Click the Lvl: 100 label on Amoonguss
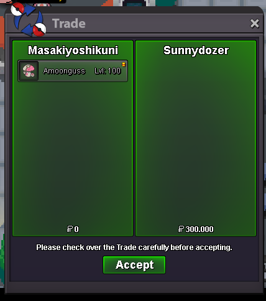Image resolution: width=266 pixels, height=301 pixels. [x=108, y=71]
